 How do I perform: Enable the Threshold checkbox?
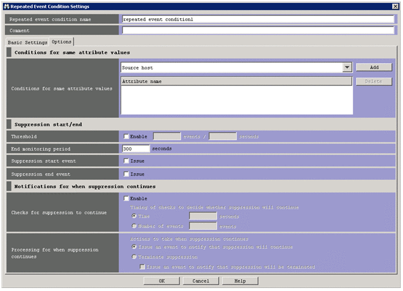point(126,136)
